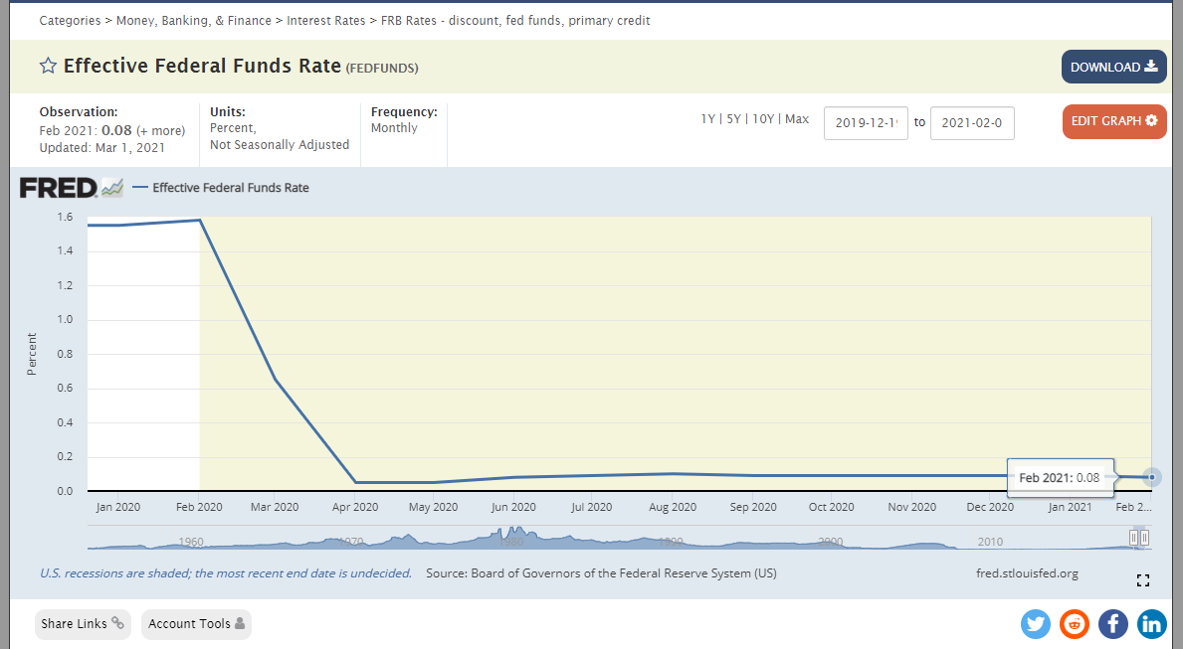Screen dimensions: 1183x649
Task: Click the Download button
Action: 1113,67
